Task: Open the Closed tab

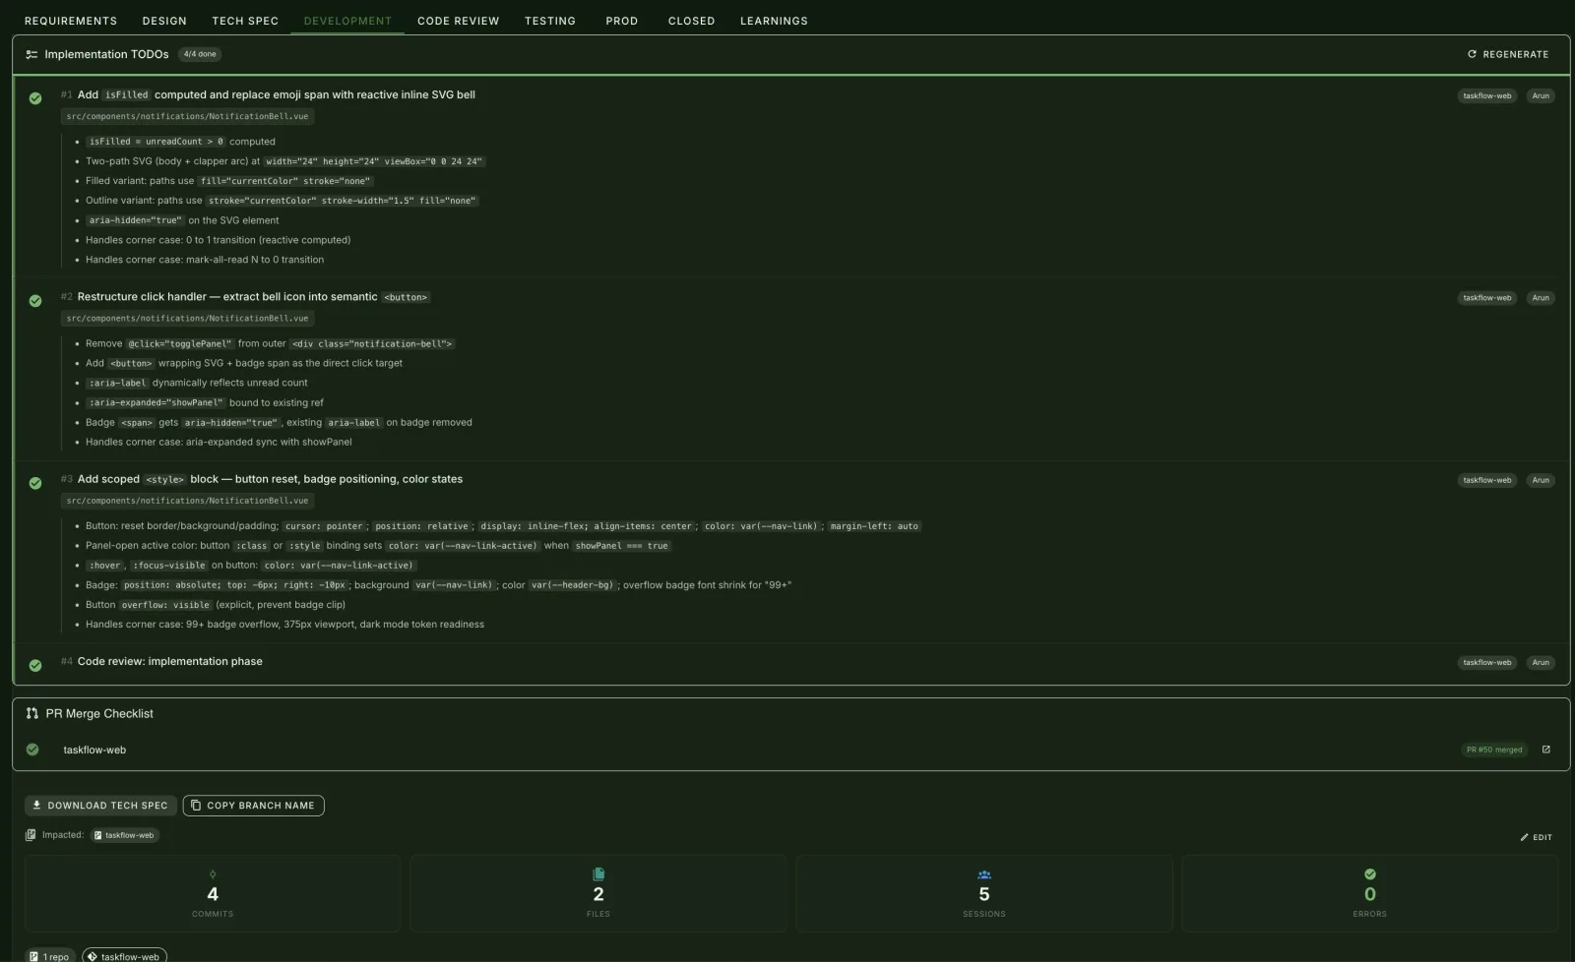Action: (691, 21)
